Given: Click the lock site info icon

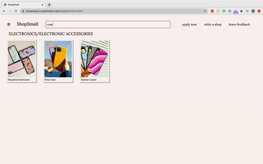Looking at the screenshot, I should [23, 11].
